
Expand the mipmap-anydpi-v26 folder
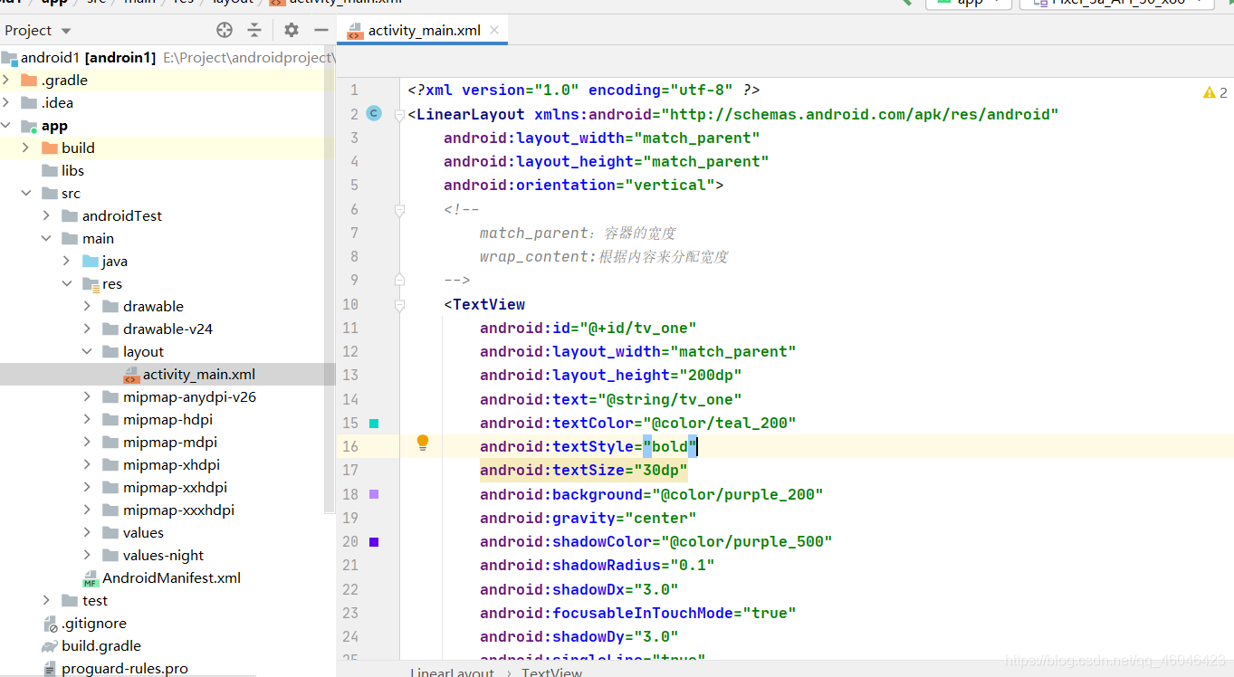coord(88,396)
